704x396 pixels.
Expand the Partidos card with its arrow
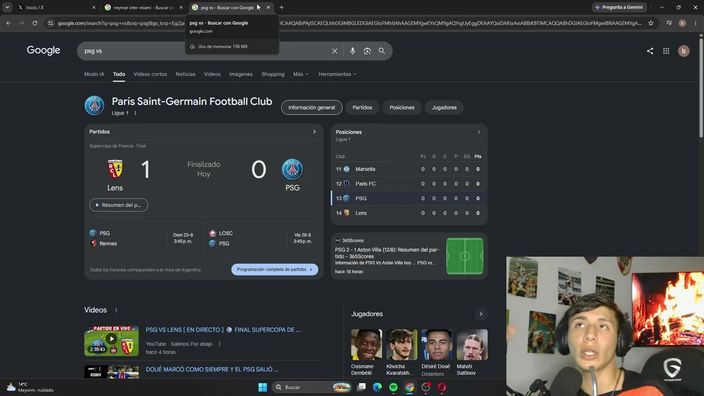pos(315,132)
